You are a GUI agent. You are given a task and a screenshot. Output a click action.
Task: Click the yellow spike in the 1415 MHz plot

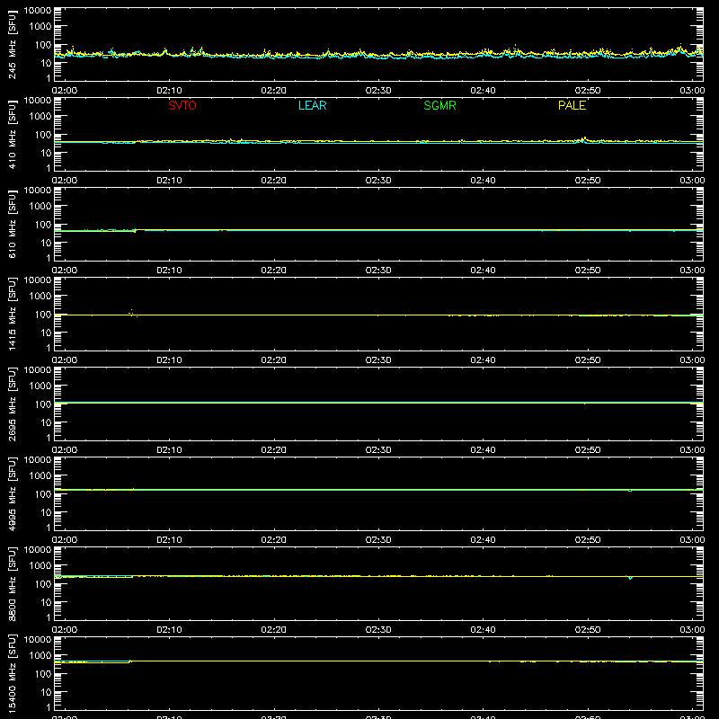click(x=131, y=313)
